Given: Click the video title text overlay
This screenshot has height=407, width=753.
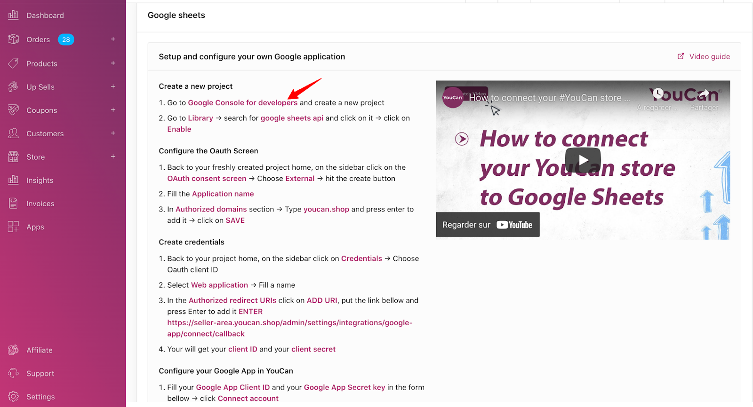Looking at the screenshot, I should pyautogui.click(x=549, y=98).
